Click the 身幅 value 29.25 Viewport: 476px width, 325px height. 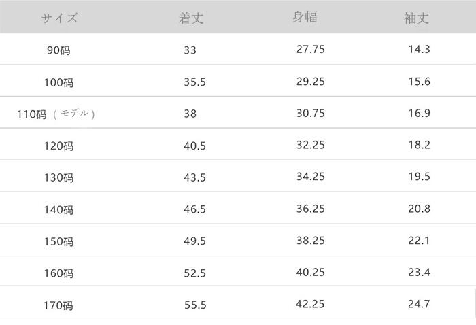tap(310, 81)
